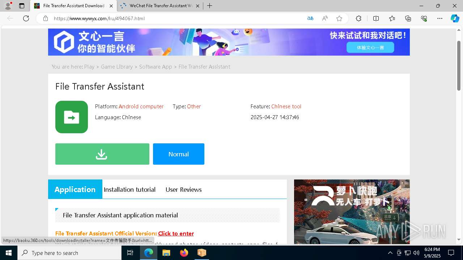The image size is (463, 260).
Task: Select the User Reviews tab
Action: pos(184,190)
